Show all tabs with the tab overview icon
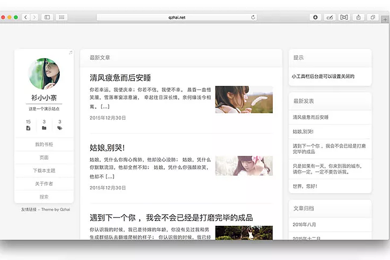This screenshot has width=390, height=260. (373, 17)
